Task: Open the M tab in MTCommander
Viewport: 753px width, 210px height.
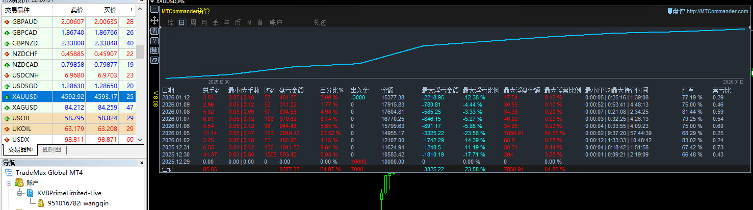Action: 249,22
